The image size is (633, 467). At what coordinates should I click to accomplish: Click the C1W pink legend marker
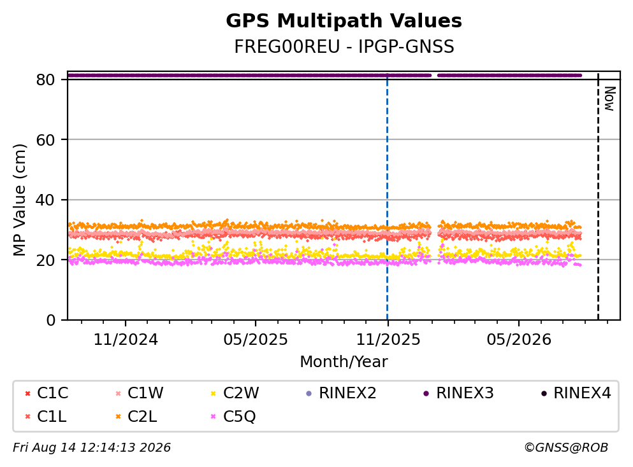(x=119, y=394)
